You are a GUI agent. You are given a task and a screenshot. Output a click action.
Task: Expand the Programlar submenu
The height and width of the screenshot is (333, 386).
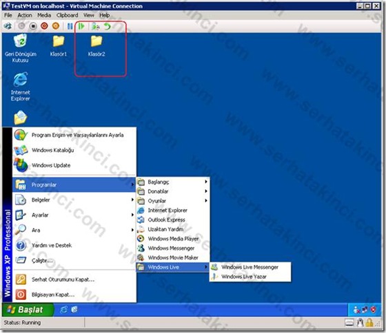74,185
